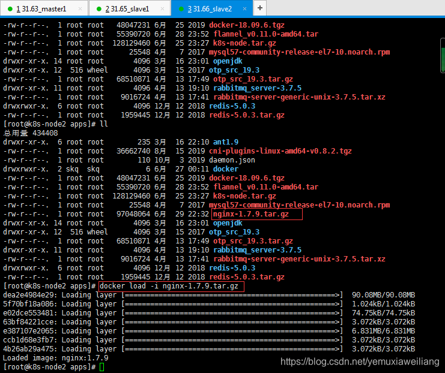Image resolution: width=445 pixels, height=373 pixels.
Task: Select the 31.66_slave2 session tab
Action: [x=211, y=8]
